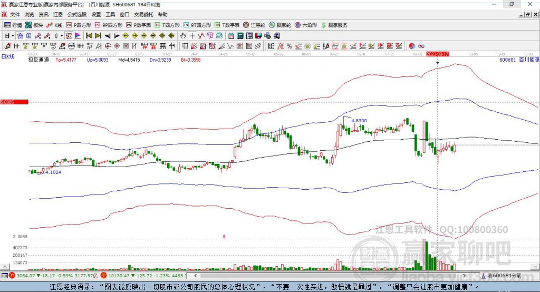Open the 板块 sector view
540x292 pixels.
coord(34,25)
